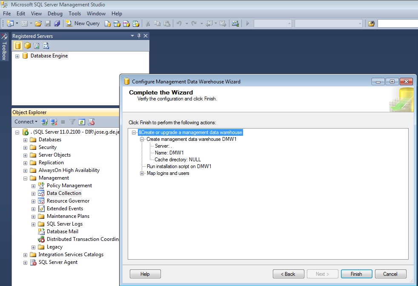Open the Debug menu
The height and width of the screenshot is (286, 418).
coord(55,14)
